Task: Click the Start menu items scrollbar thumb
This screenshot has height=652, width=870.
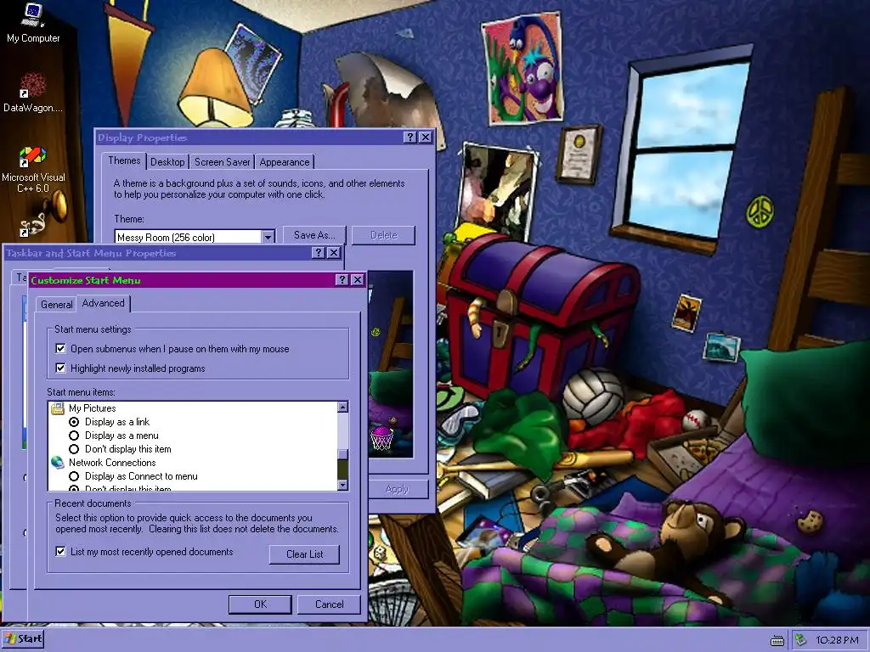Action: [343, 455]
